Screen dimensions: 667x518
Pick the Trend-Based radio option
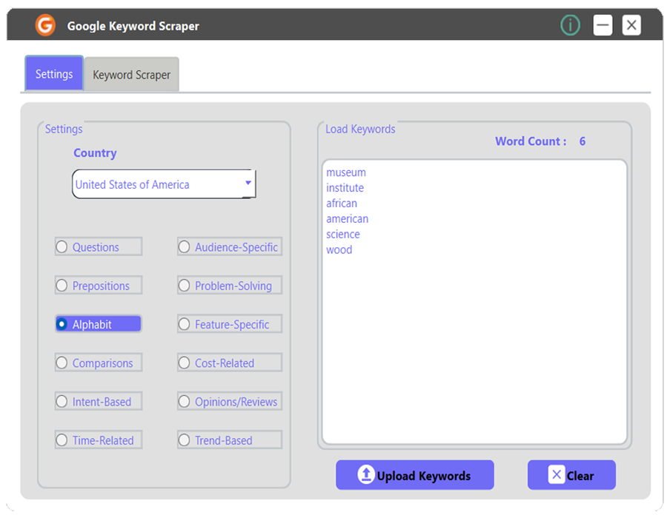pyautogui.click(x=230, y=440)
